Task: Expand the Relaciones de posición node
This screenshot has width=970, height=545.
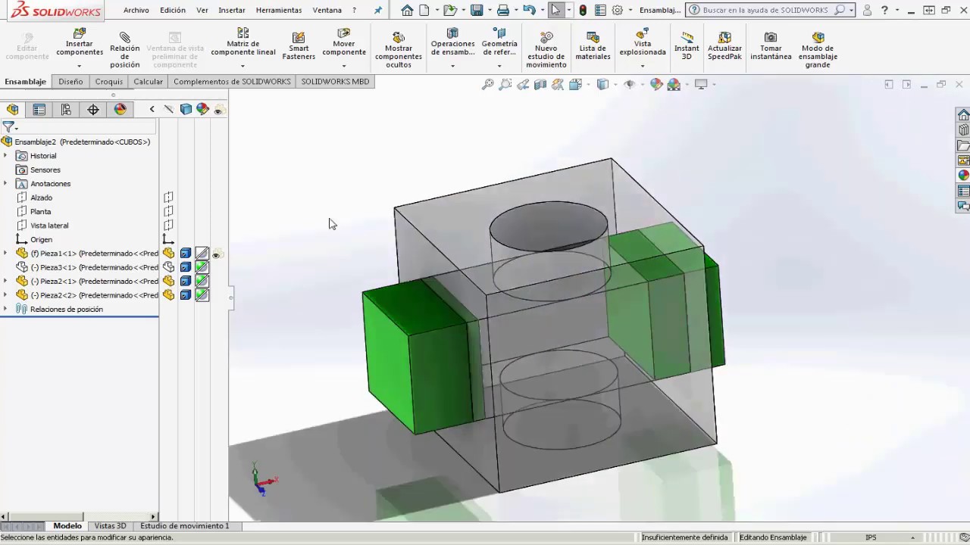Action: [x=5, y=309]
